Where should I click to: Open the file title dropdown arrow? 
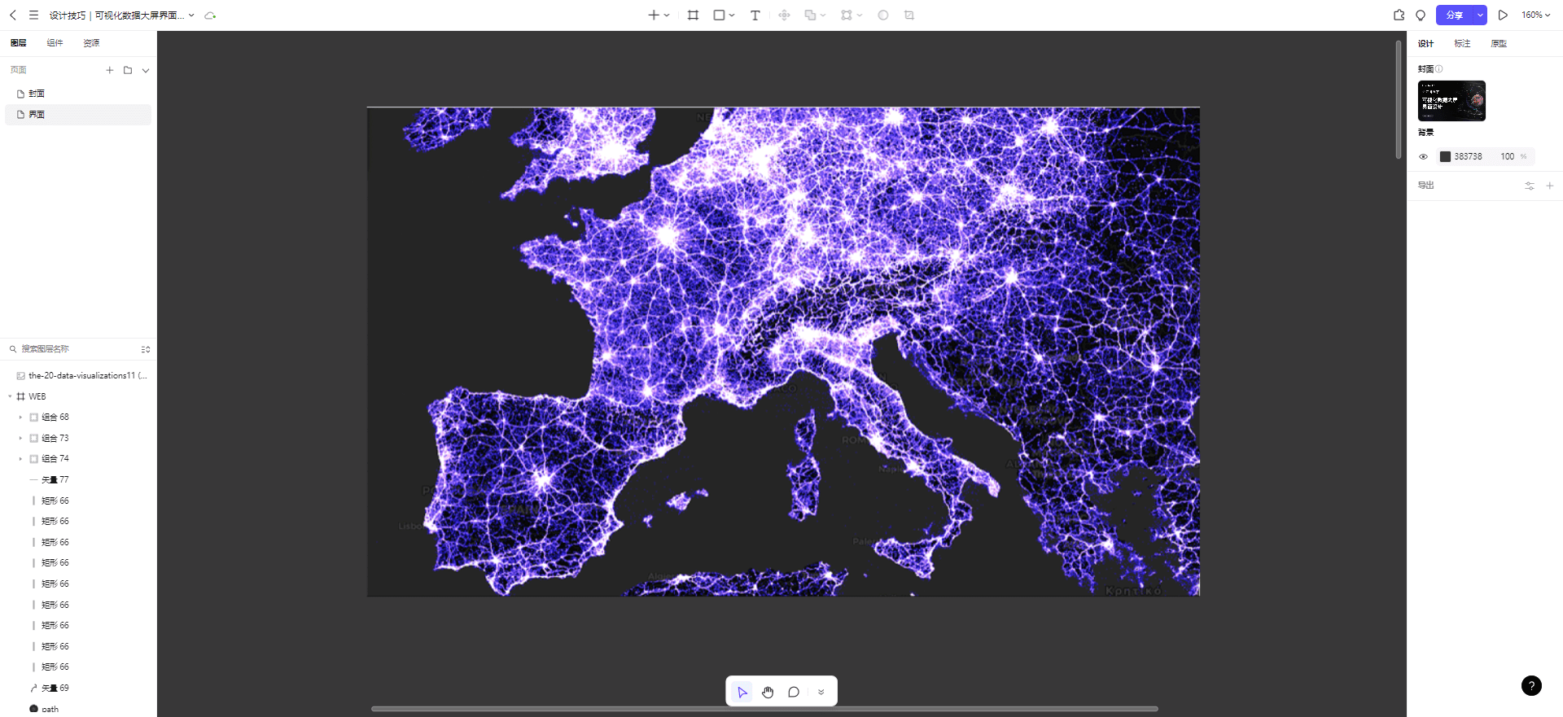[191, 15]
